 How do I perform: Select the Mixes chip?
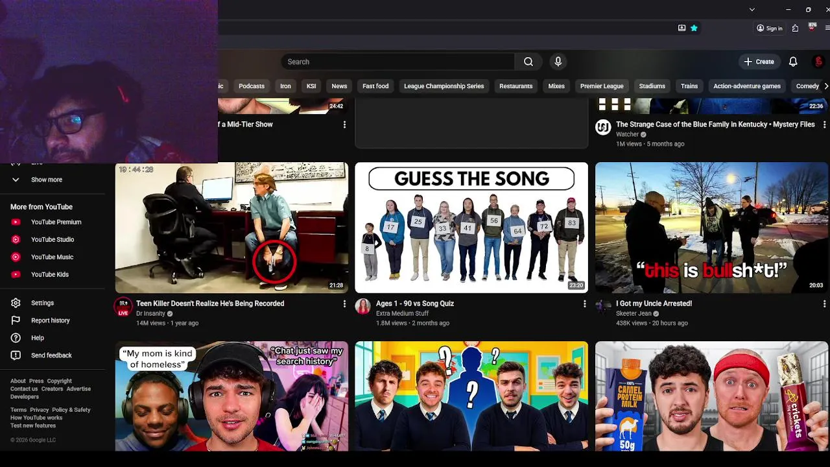(556, 86)
